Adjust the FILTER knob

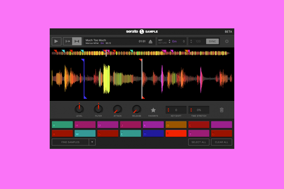point(98,109)
